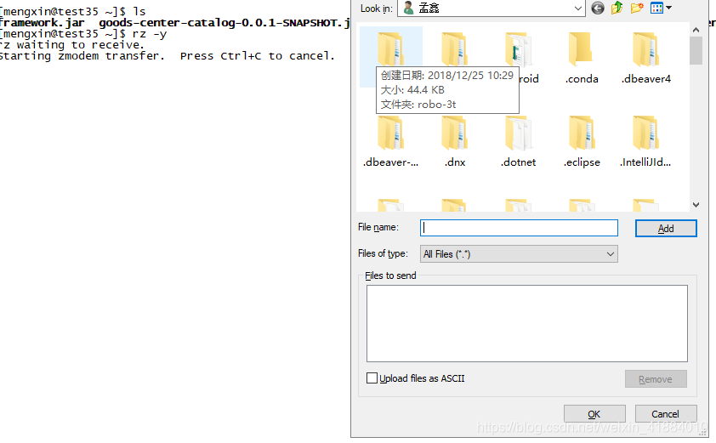Enable Upload files as ASCII checkbox
Viewport: 716px width, 443px height.
[x=372, y=378]
